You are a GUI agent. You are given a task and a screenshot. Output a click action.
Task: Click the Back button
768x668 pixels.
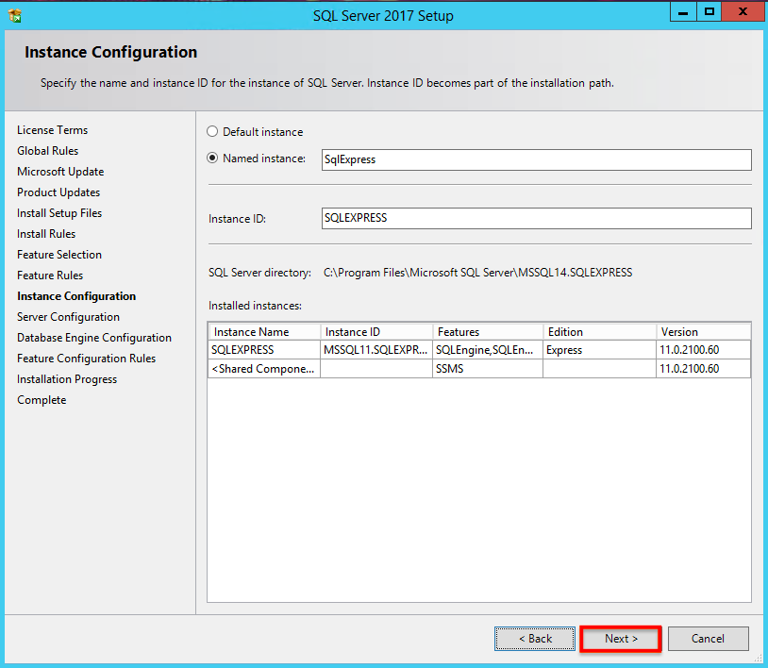(x=535, y=639)
